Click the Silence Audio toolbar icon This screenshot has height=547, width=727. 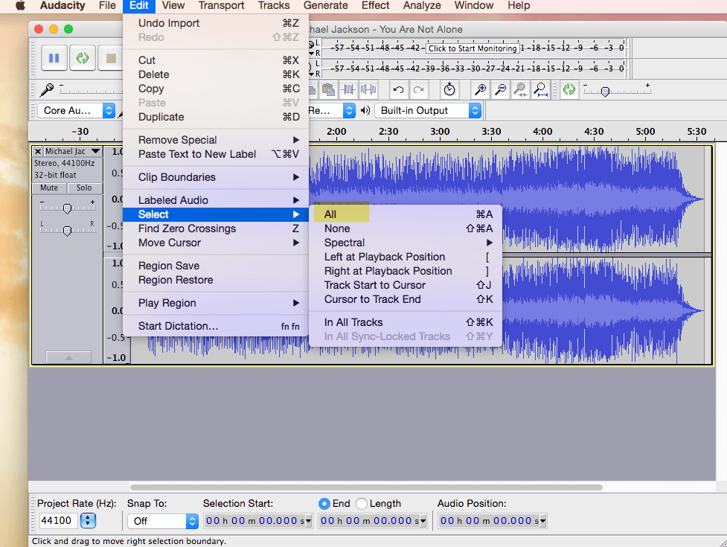[368, 90]
